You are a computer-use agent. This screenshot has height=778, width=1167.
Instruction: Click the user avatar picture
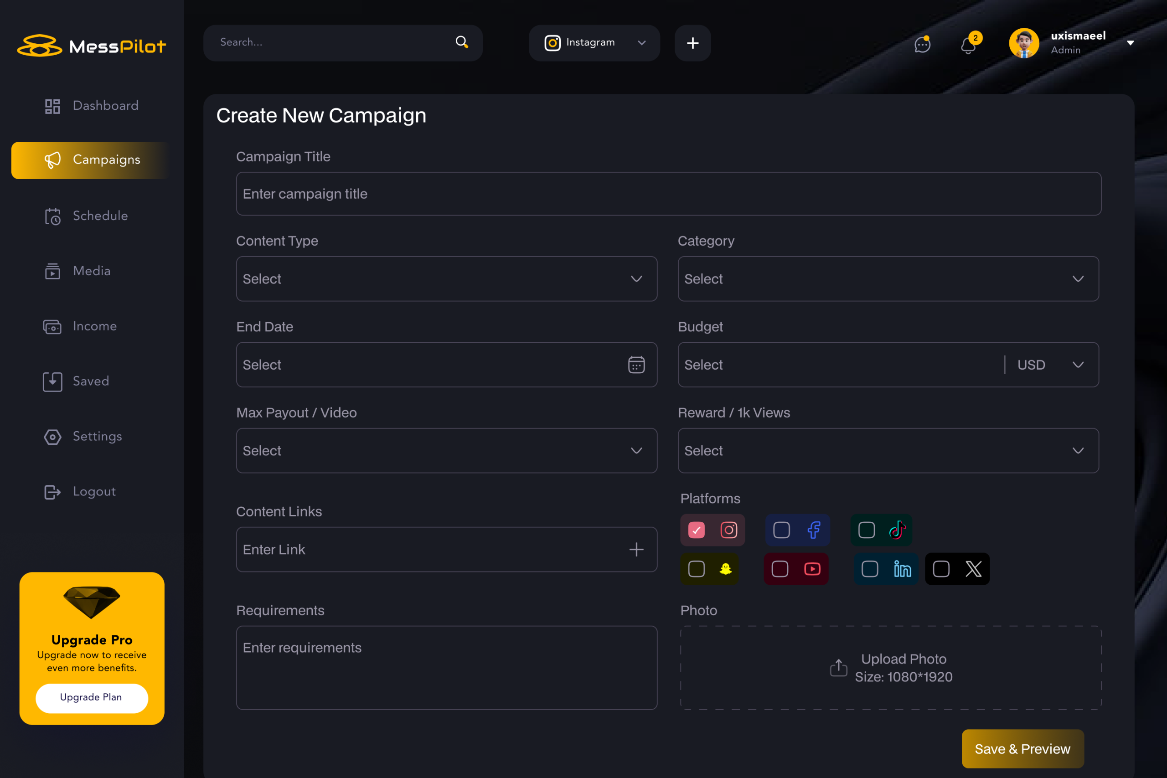point(1023,43)
